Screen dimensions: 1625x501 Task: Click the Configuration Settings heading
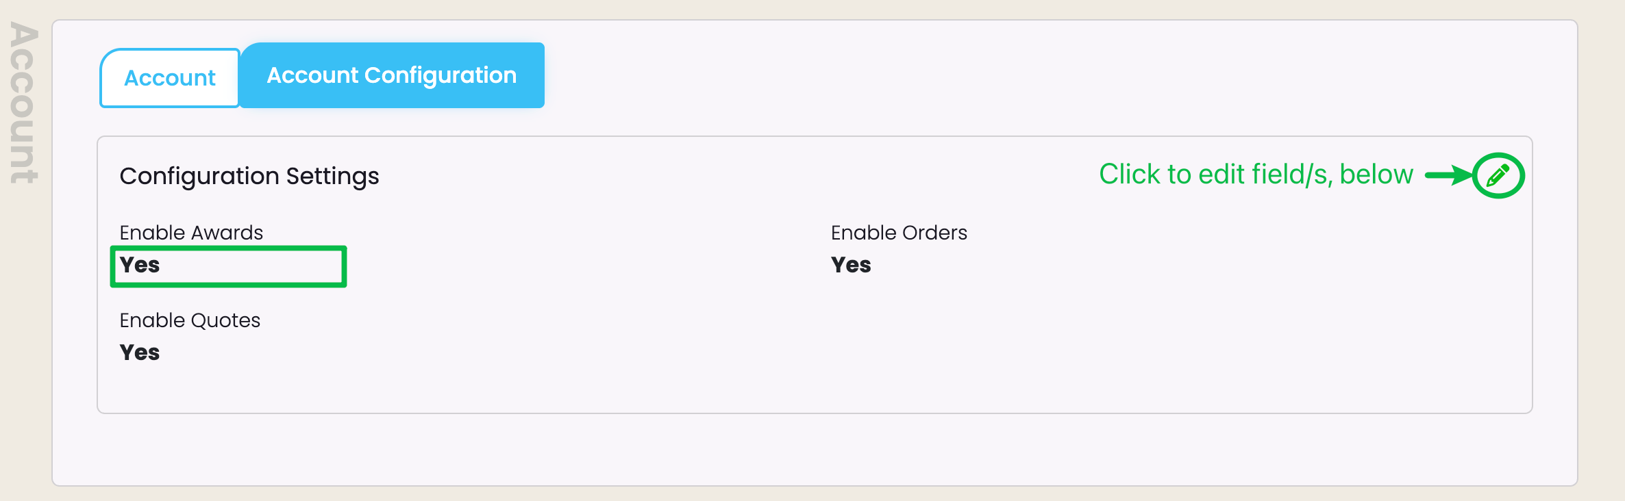pos(249,176)
